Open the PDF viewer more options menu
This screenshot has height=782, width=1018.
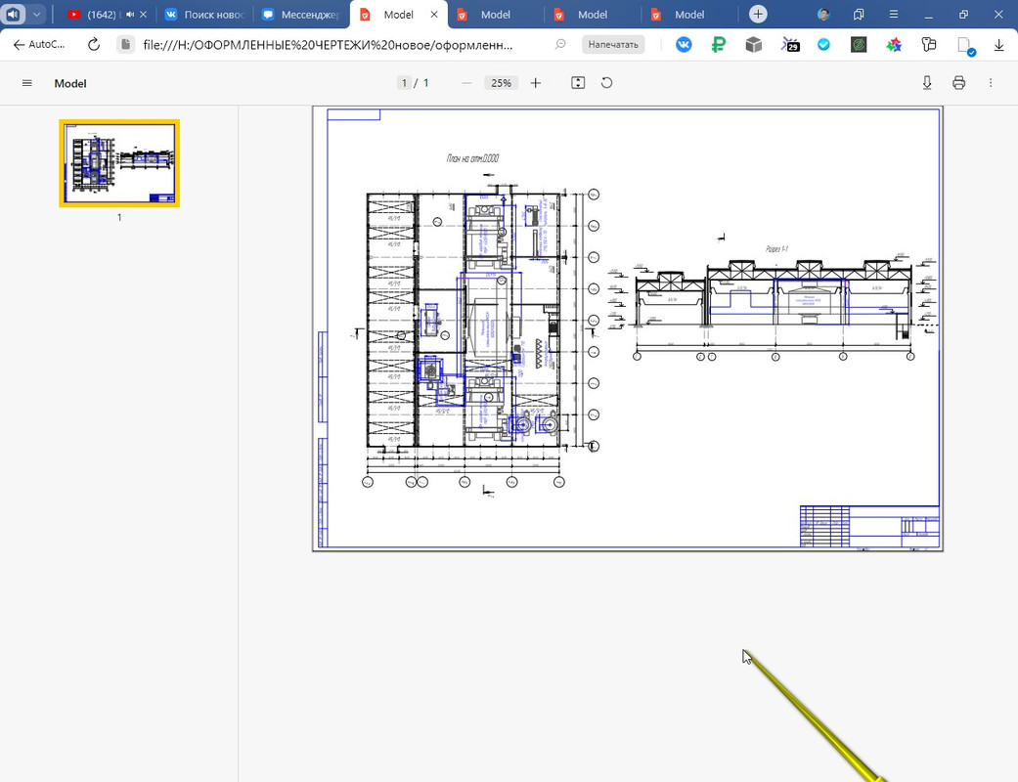[x=991, y=83]
